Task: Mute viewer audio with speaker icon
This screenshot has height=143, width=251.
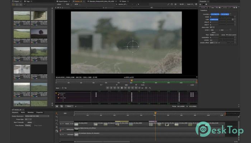Action: point(151,8)
